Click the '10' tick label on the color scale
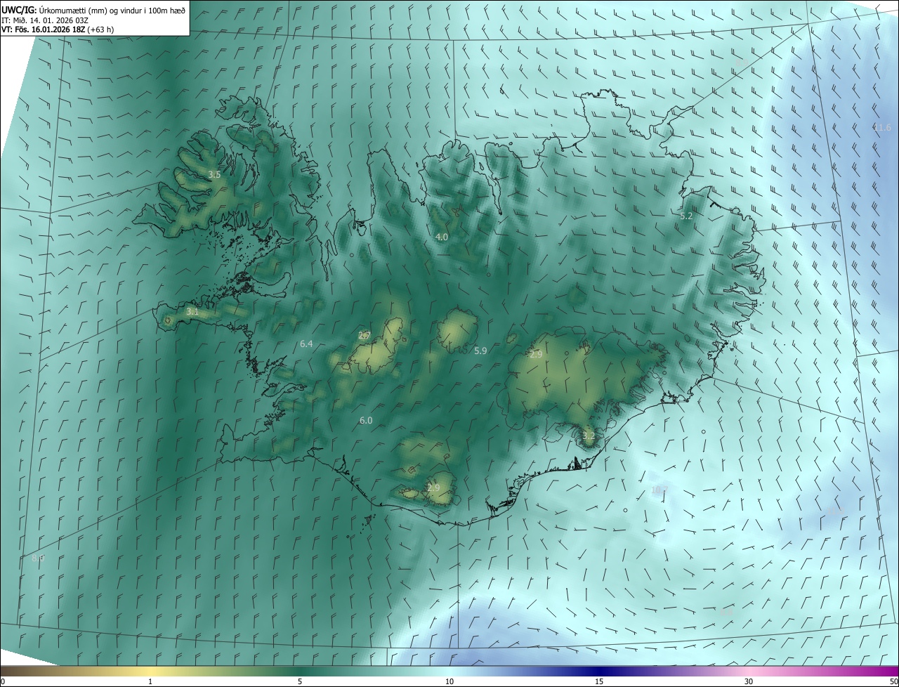899x687 pixels. tap(449, 682)
